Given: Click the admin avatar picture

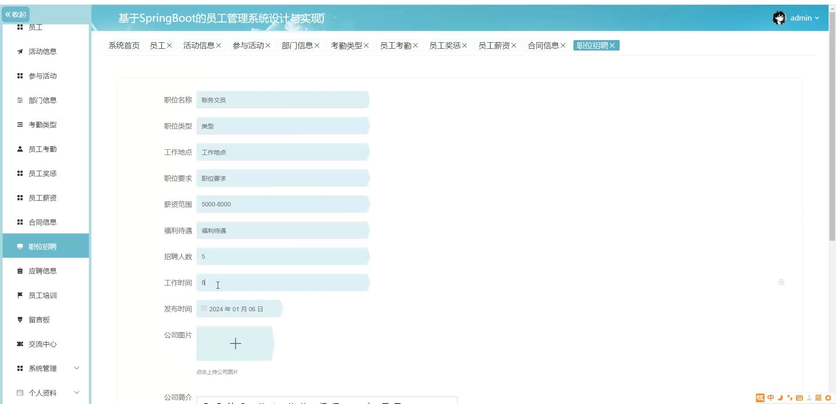Looking at the screenshot, I should (x=779, y=18).
